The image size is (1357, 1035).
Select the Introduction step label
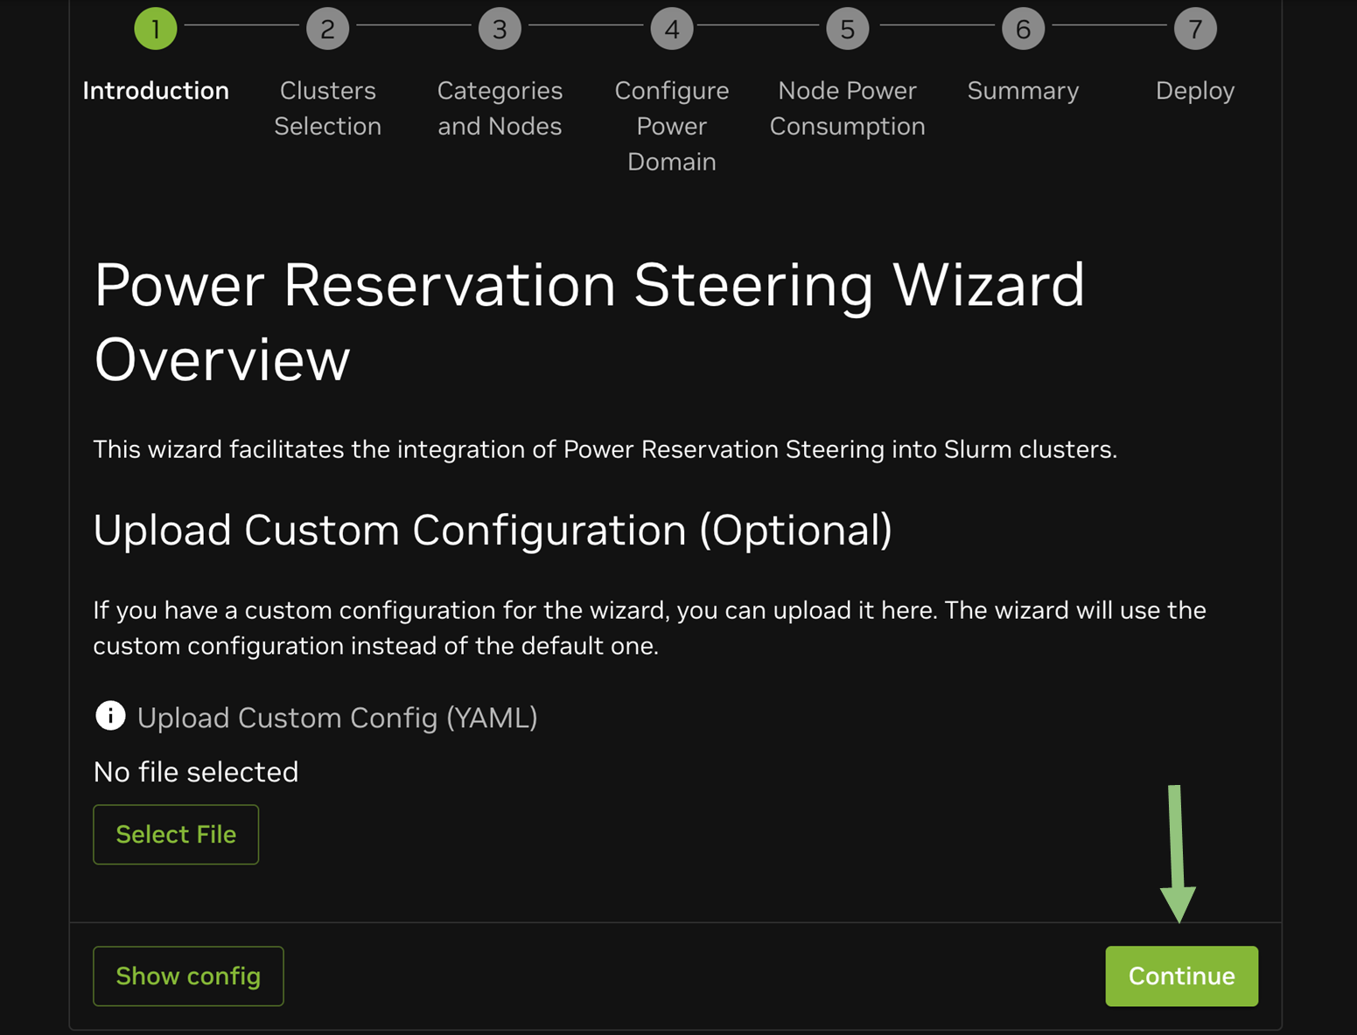[156, 91]
